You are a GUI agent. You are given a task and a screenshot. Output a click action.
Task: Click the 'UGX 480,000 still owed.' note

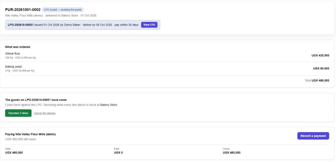click(x=21, y=139)
